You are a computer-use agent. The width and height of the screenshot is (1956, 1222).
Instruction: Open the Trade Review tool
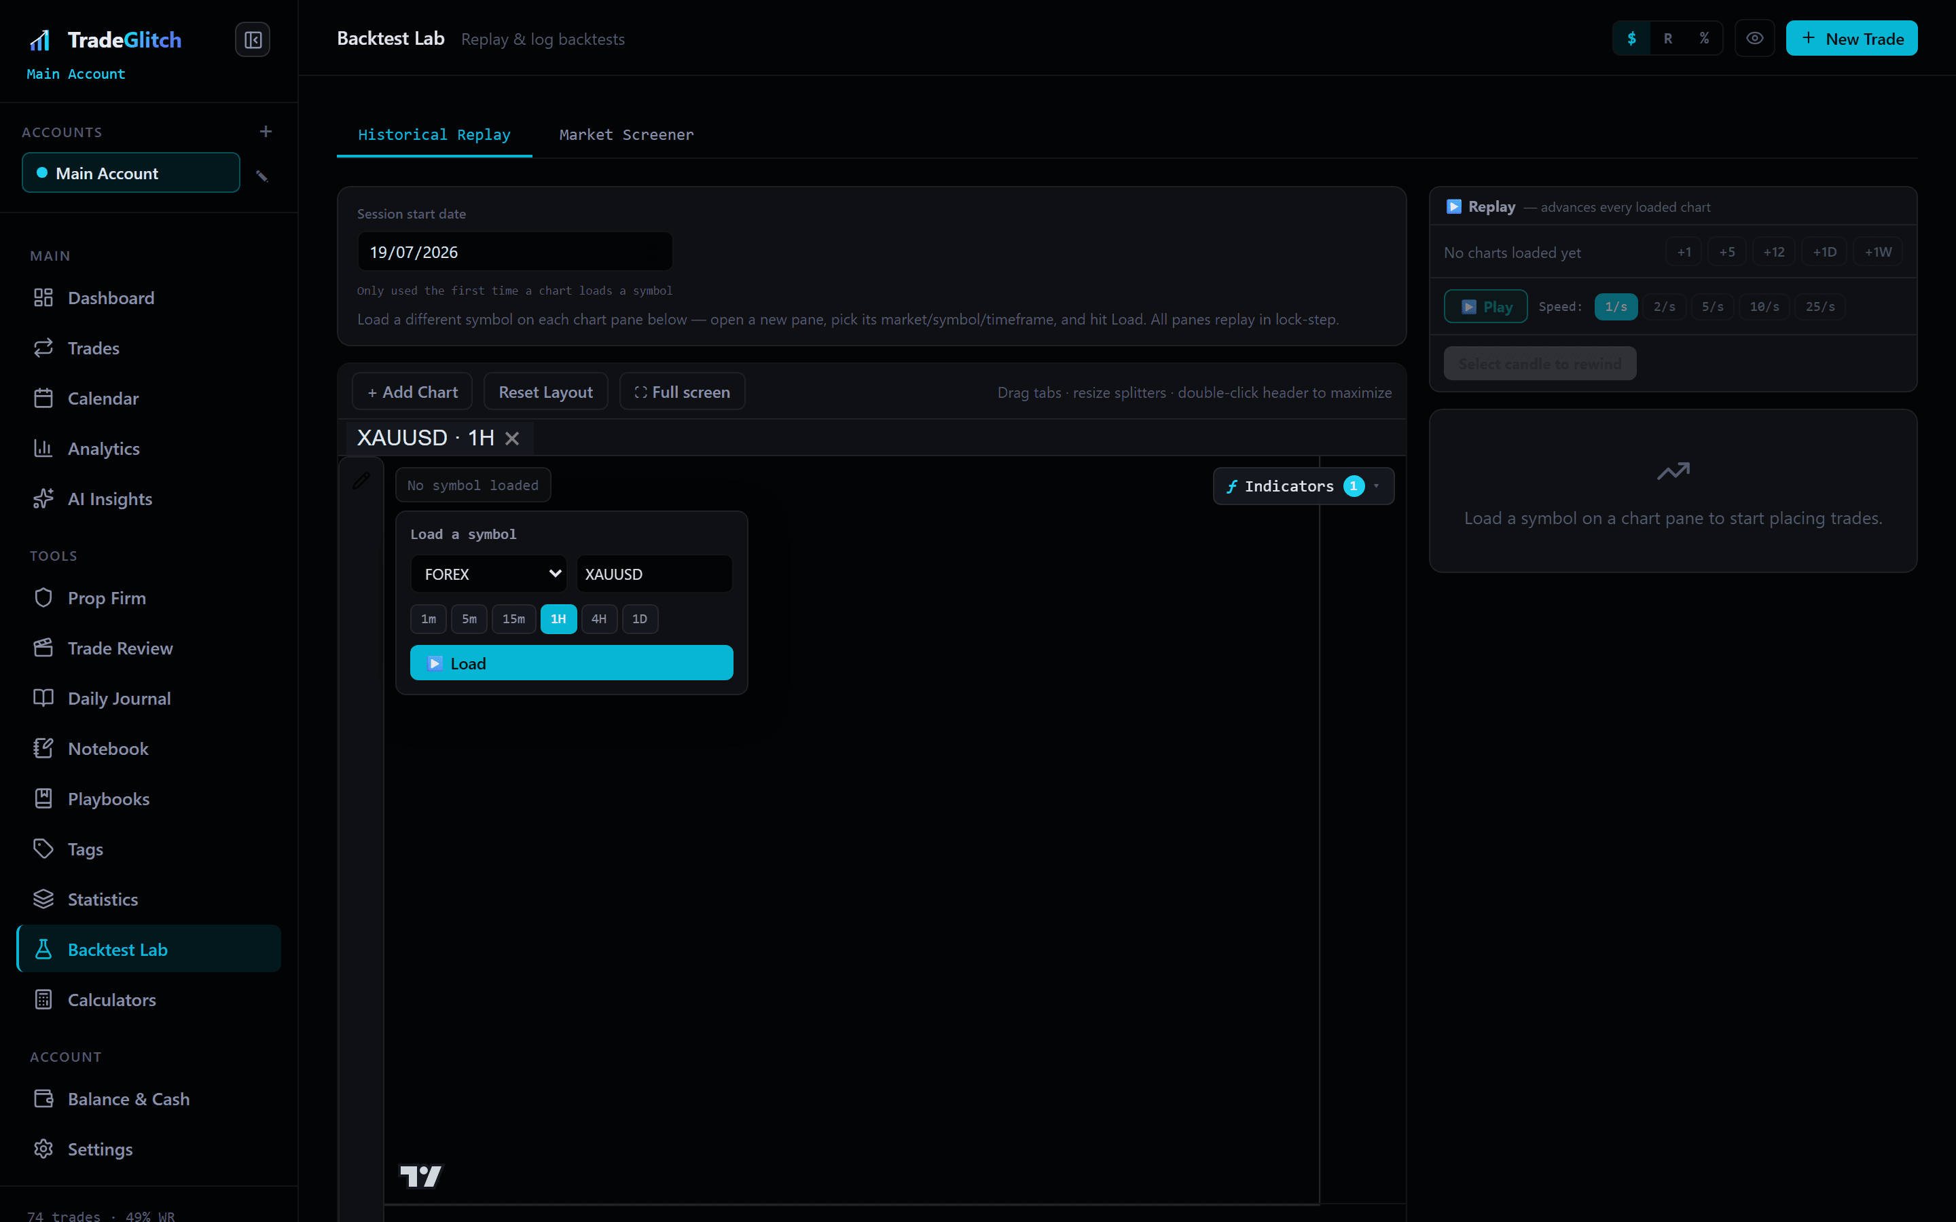(149, 648)
